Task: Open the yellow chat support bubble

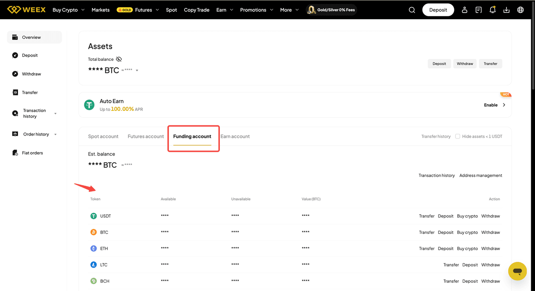Action: tap(517, 271)
